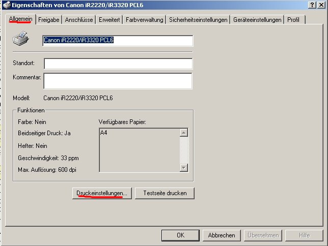Open the Geräteeinstellungen tab
This screenshot has width=328, height=246.
coord(257,20)
